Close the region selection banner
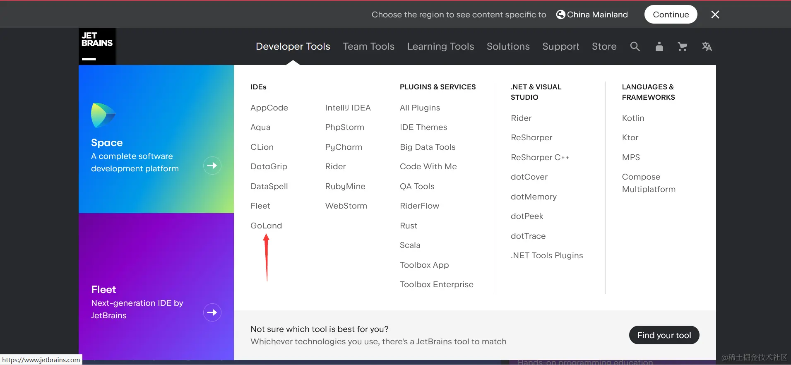Image resolution: width=791 pixels, height=365 pixels. pyautogui.click(x=715, y=14)
